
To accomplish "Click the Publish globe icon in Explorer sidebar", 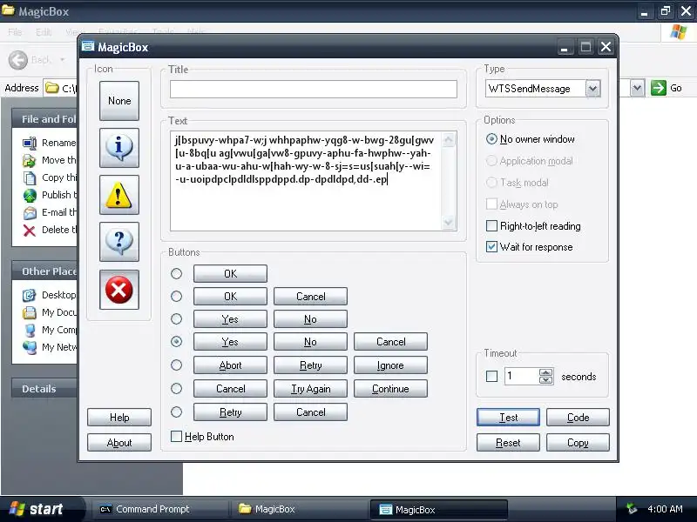I will pos(30,195).
